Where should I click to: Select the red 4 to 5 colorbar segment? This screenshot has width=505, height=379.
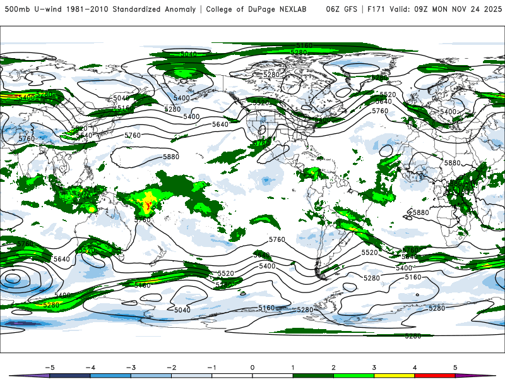pyautogui.click(x=435, y=376)
